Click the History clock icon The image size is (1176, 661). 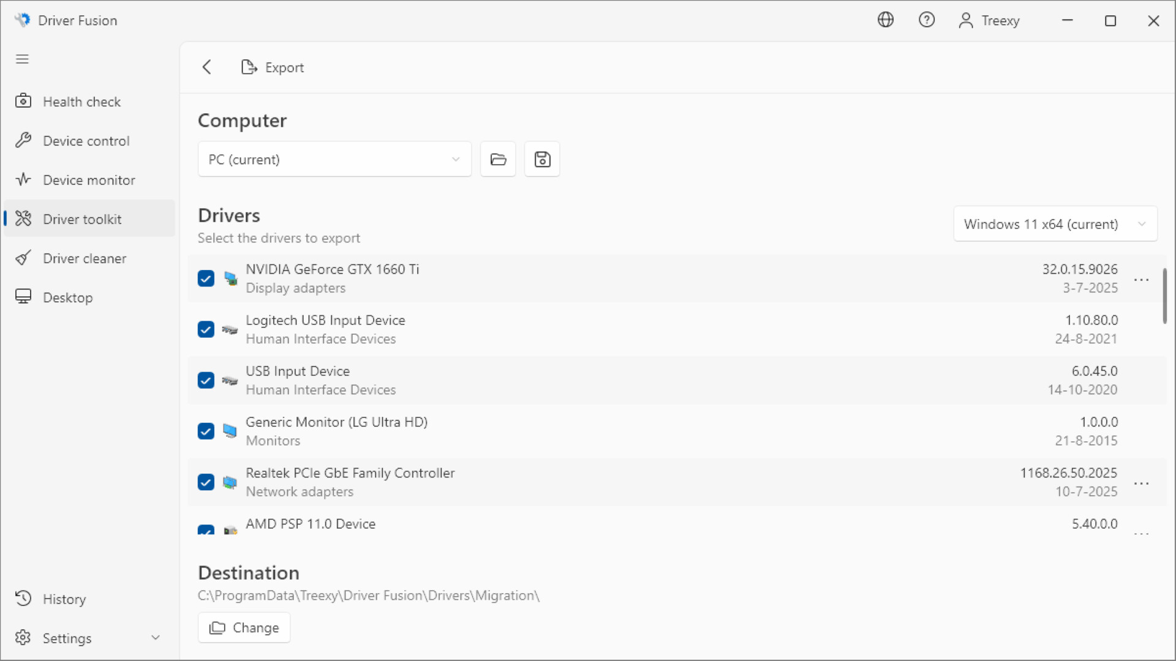coord(23,598)
